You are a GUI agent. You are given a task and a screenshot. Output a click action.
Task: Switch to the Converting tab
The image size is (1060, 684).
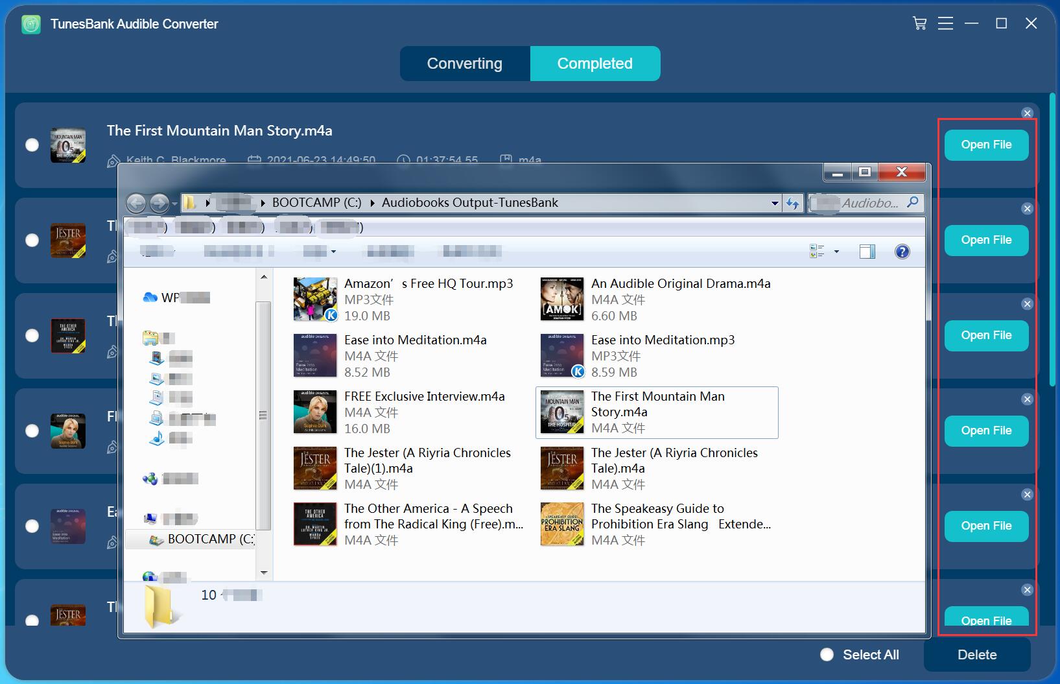point(465,64)
